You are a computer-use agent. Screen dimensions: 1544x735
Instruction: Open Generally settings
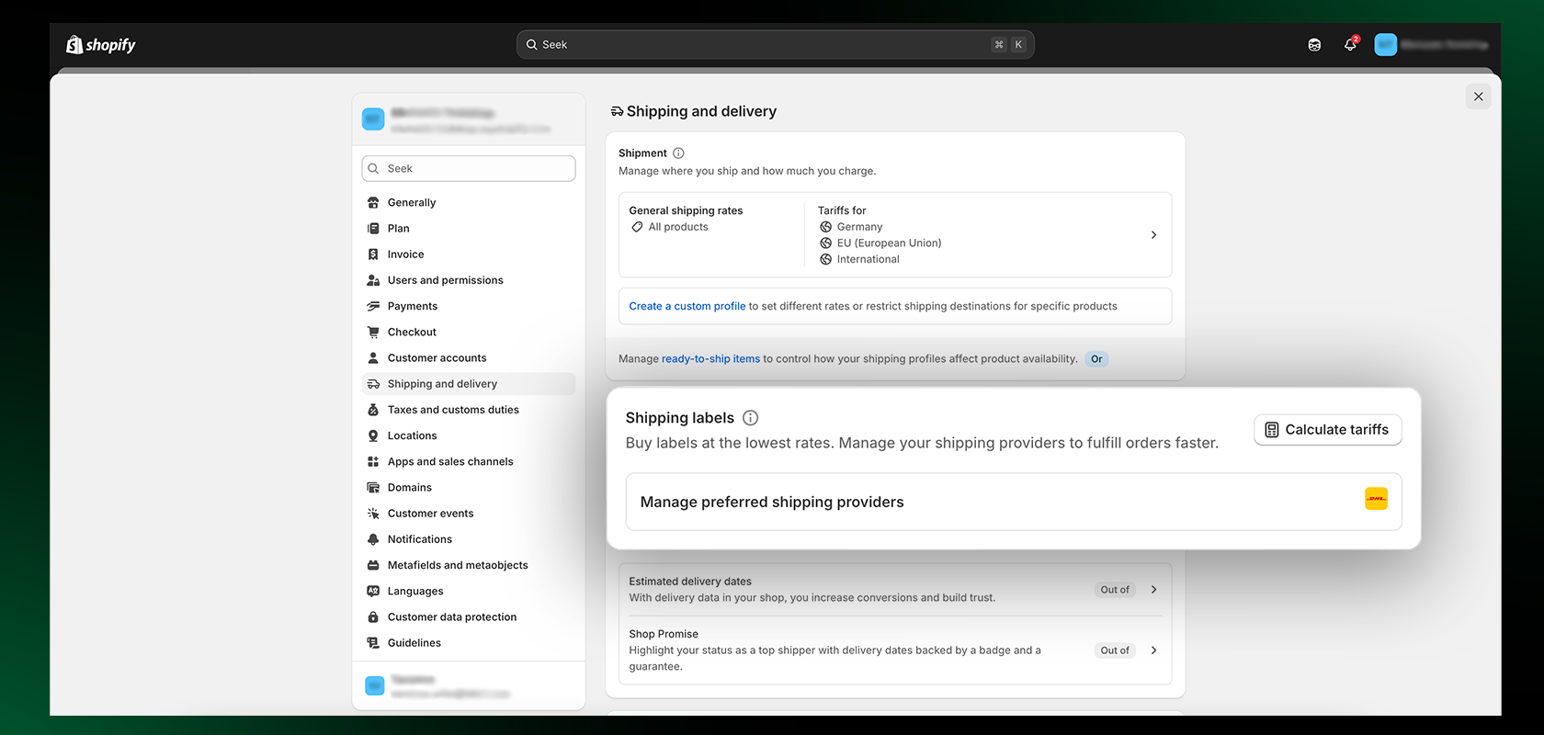[x=469, y=202]
